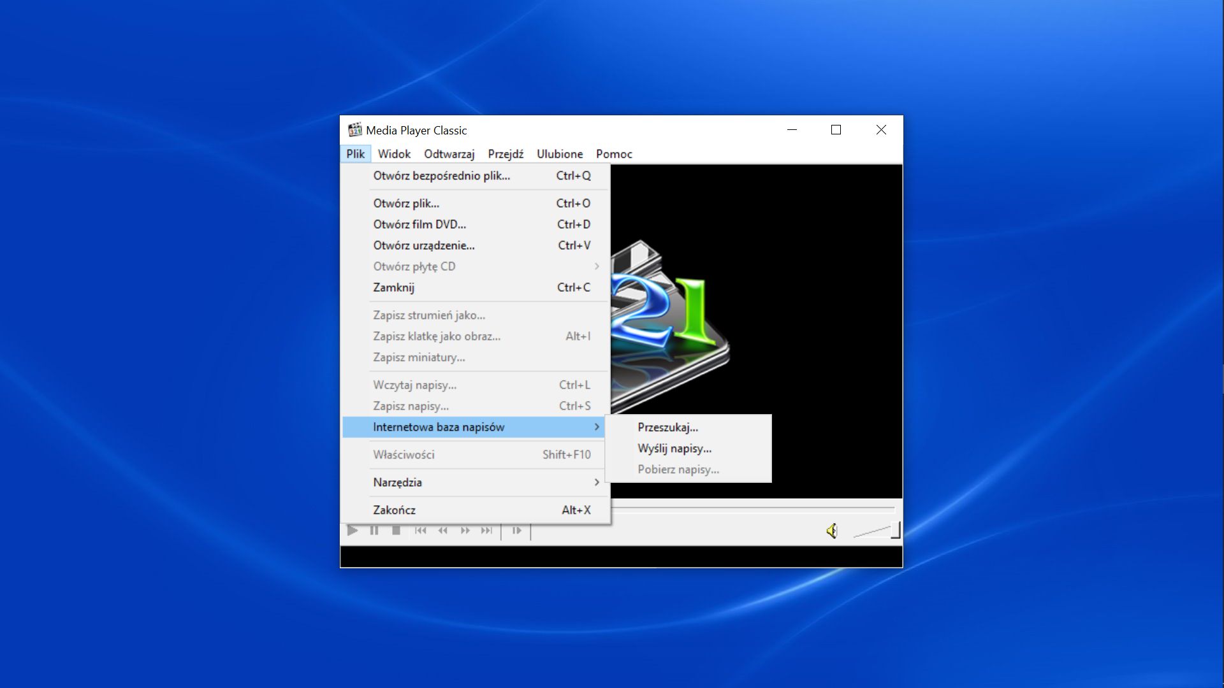The height and width of the screenshot is (688, 1224).
Task: Mute audio with the speaker icon
Action: (x=832, y=531)
